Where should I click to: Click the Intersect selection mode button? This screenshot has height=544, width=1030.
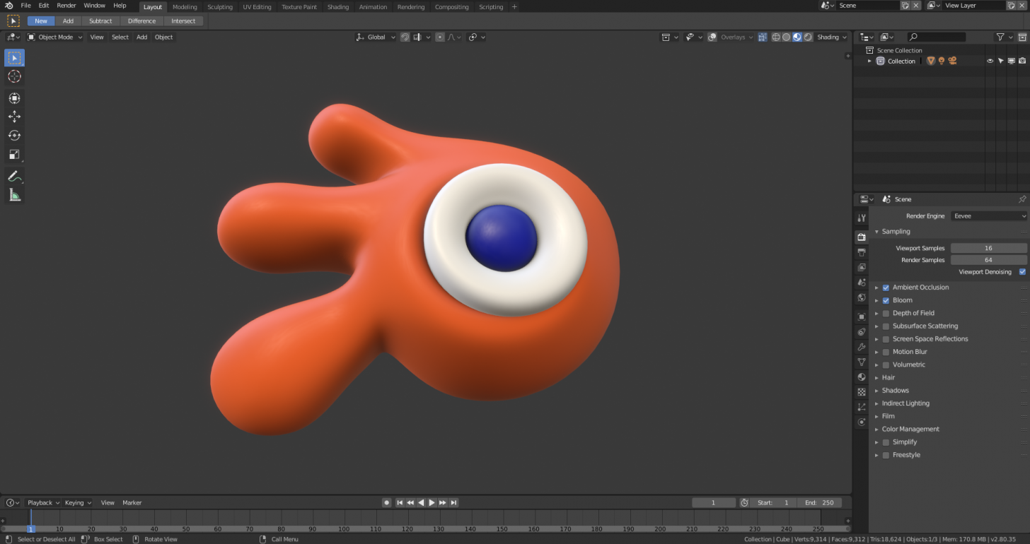183,21
